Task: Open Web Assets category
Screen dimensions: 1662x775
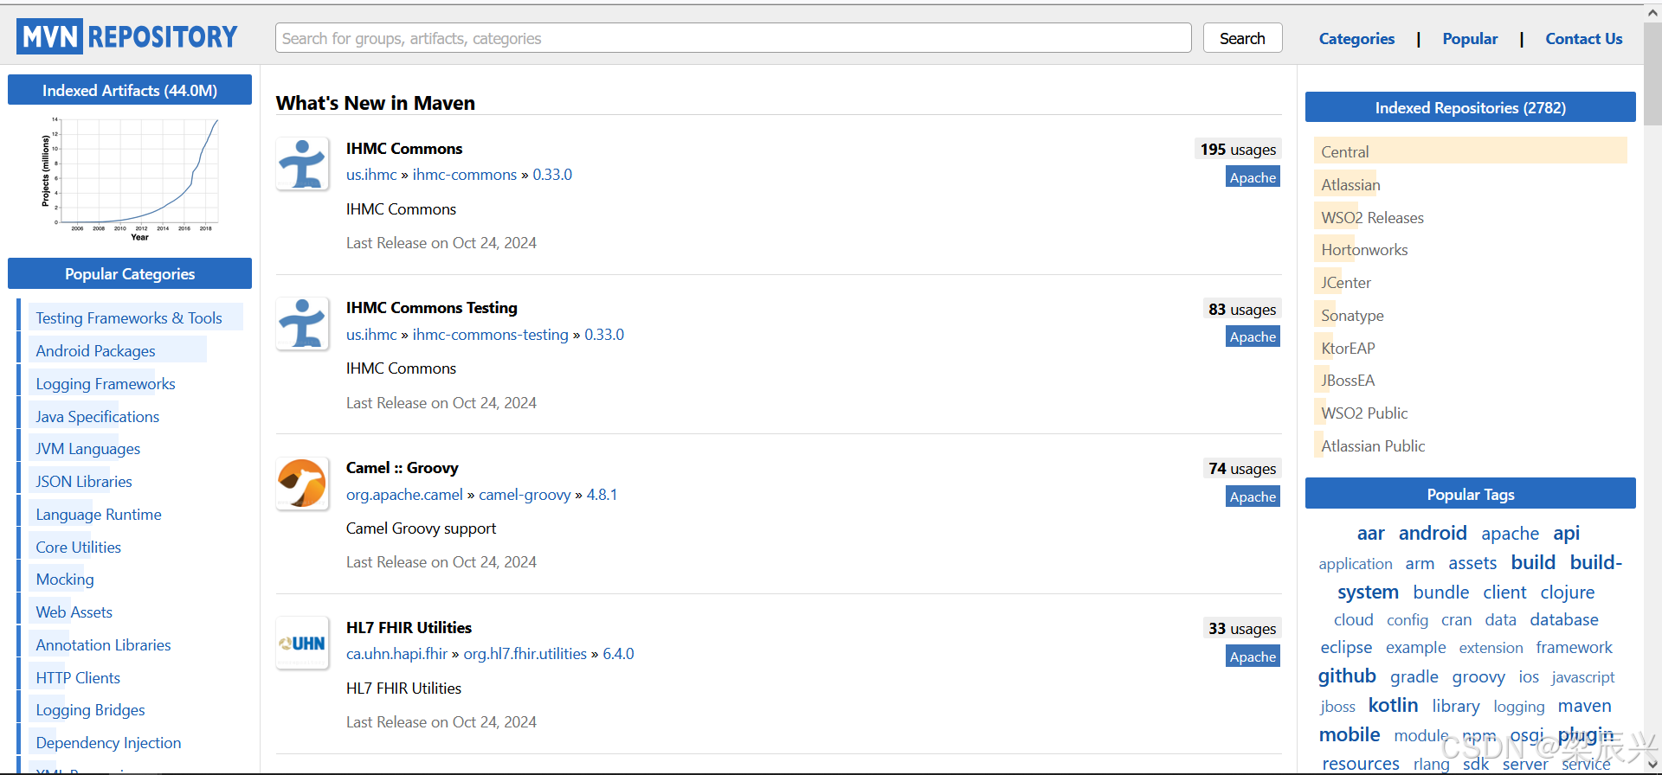Action: click(x=74, y=612)
